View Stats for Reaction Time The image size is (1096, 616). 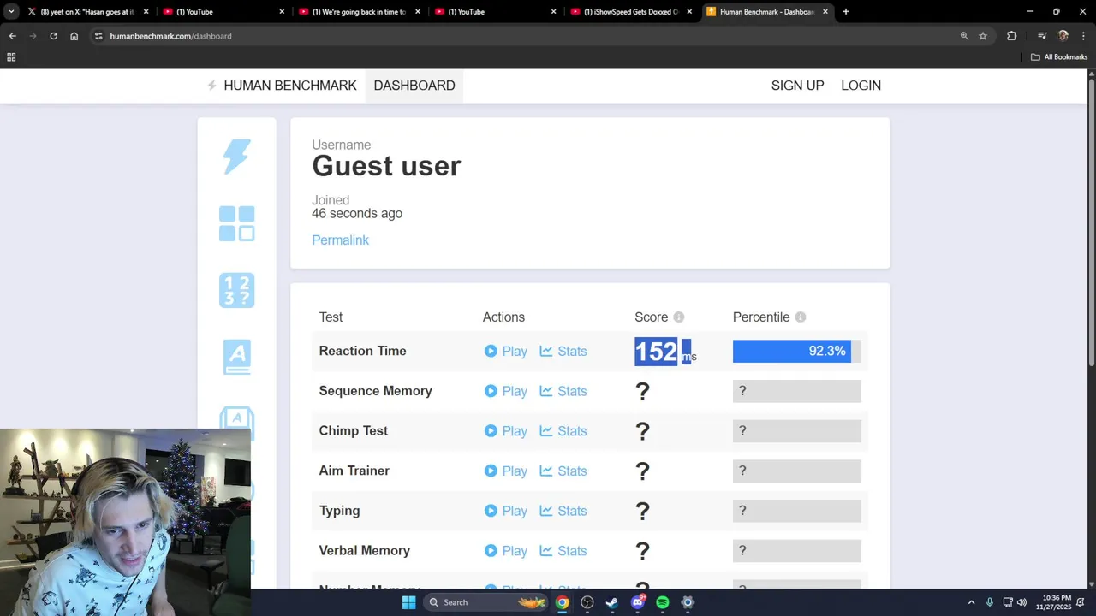pyautogui.click(x=563, y=352)
